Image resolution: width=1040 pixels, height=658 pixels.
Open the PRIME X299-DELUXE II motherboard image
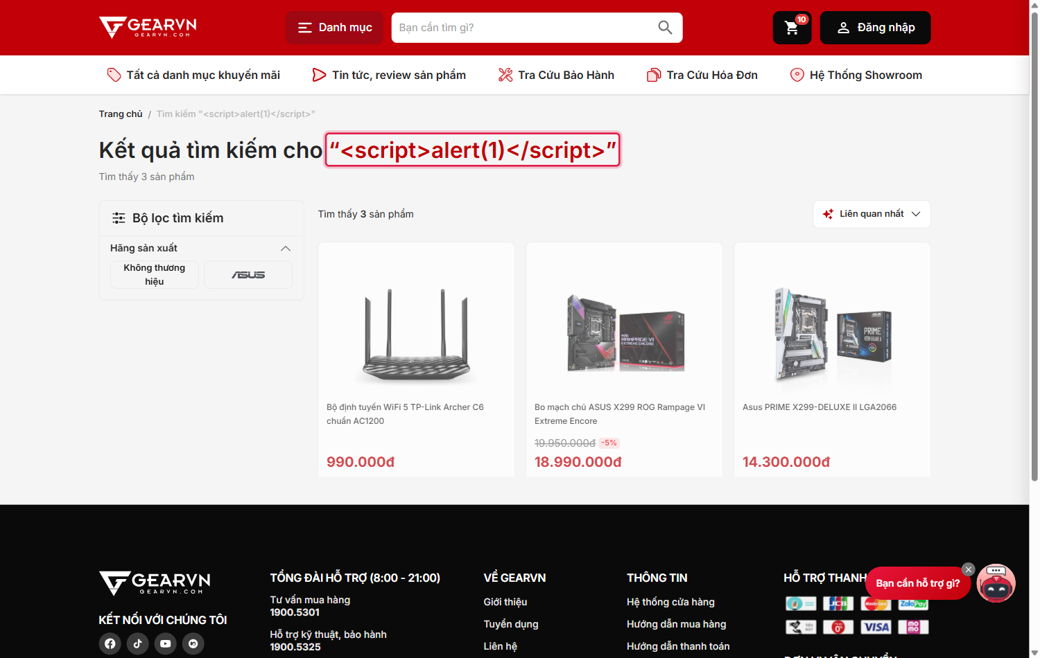pyautogui.click(x=832, y=334)
